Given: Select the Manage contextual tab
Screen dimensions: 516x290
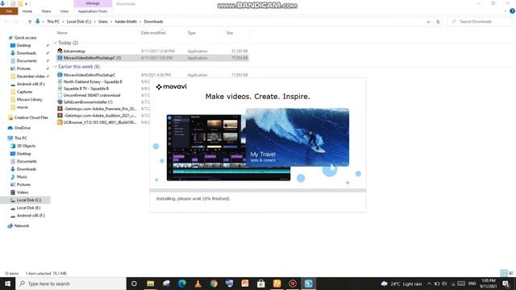Looking at the screenshot, I should (93, 3).
